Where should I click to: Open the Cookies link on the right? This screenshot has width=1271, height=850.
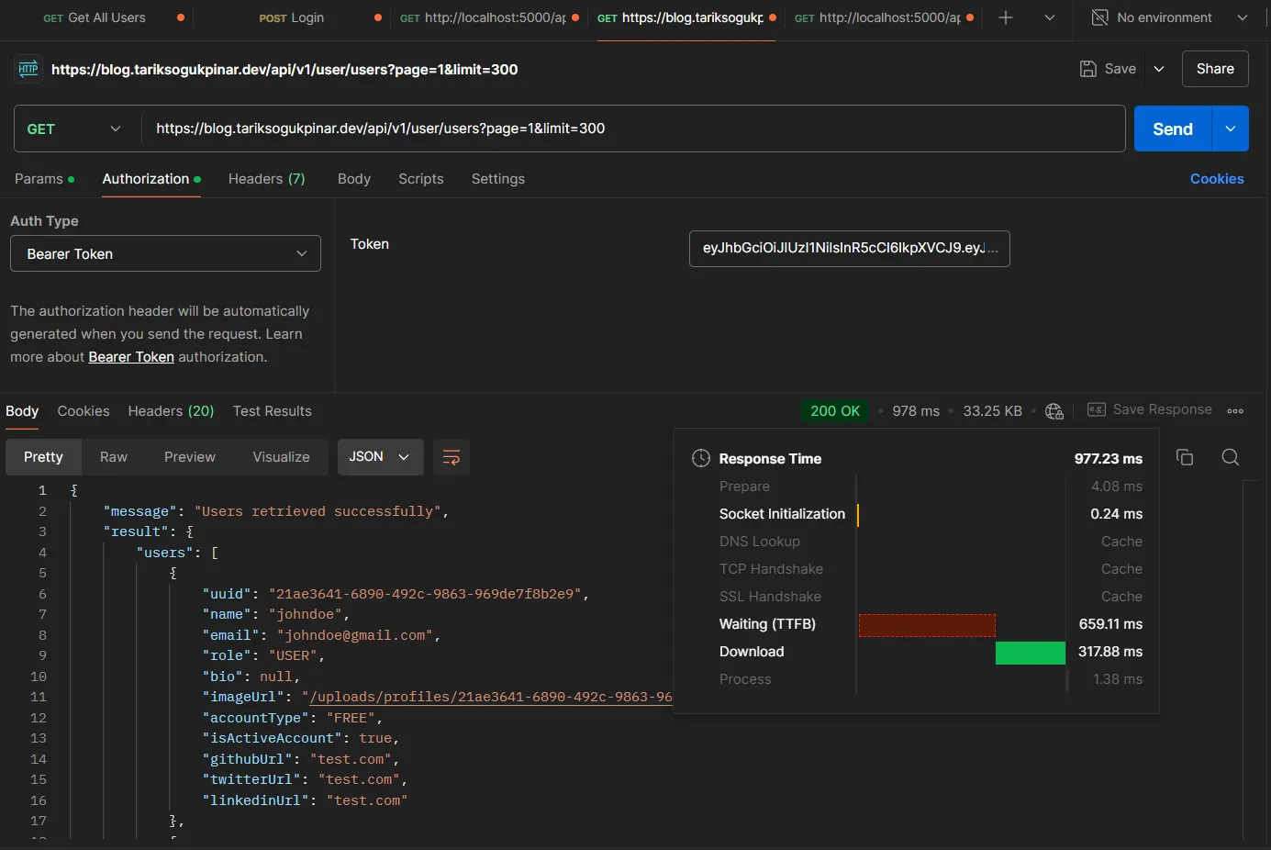pyautogui.click(x=1217, y=179)
